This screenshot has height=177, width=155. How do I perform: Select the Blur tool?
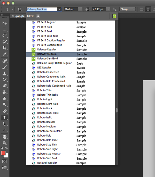(x=4, y=98)
